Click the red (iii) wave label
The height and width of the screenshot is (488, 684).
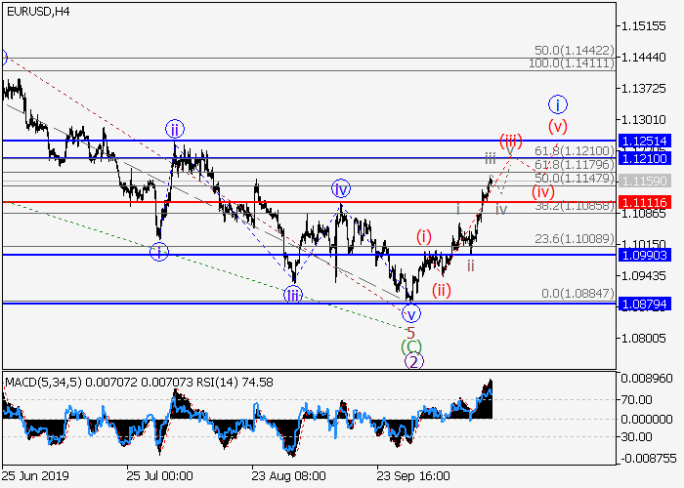tap(510, 140)
